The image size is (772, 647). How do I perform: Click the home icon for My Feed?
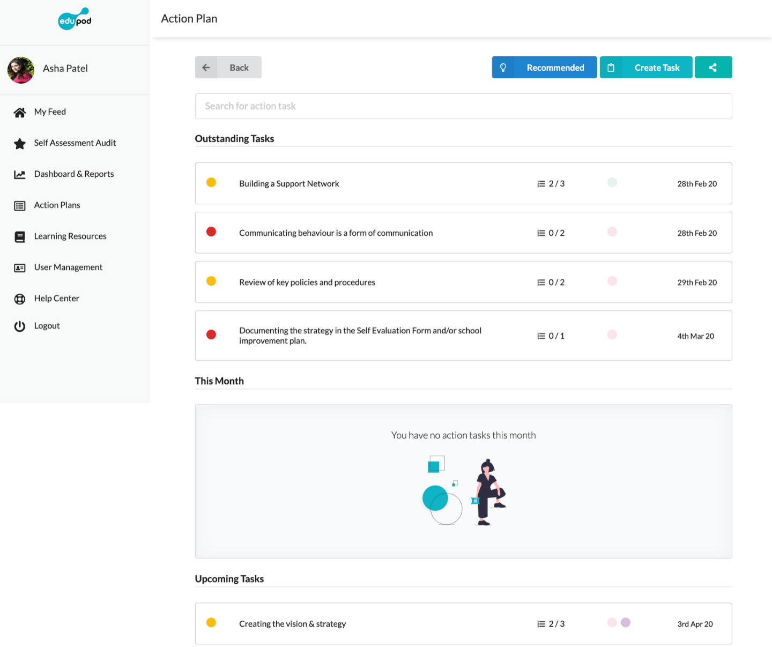point(20,112)
